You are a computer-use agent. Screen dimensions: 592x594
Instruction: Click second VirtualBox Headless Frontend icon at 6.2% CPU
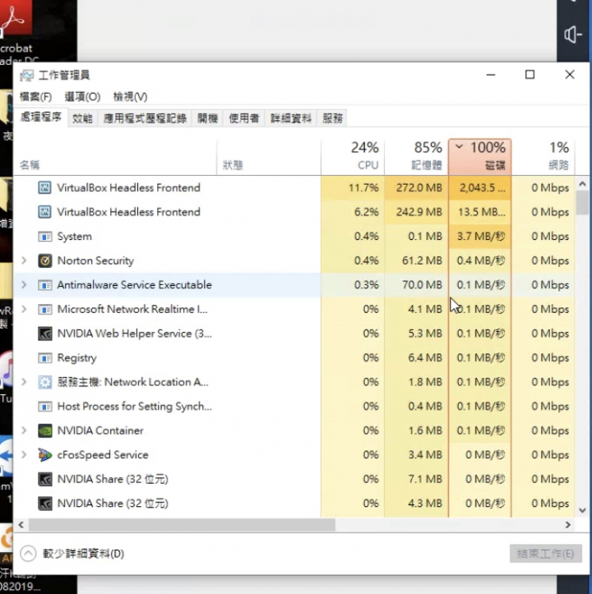coord(44,212)
